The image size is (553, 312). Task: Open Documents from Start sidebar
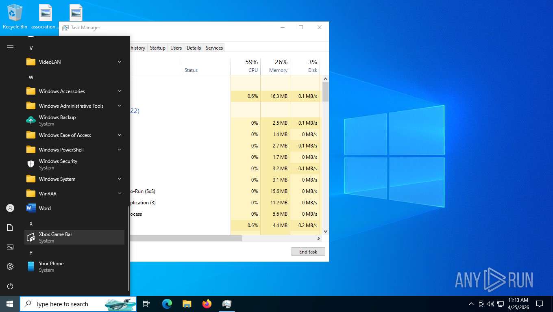tap(10, 227)
